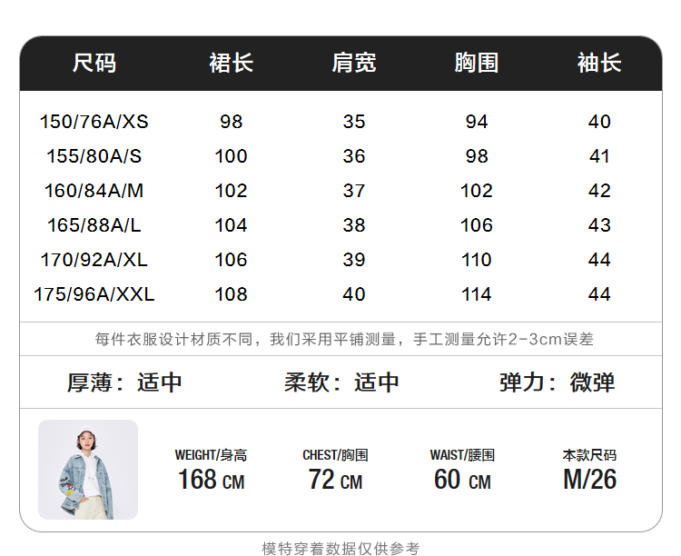This screenshot has width=681, height=556.
Task: Click 胸围 value 106 in 165/88A/L row
Action: [x=477, y=225]
